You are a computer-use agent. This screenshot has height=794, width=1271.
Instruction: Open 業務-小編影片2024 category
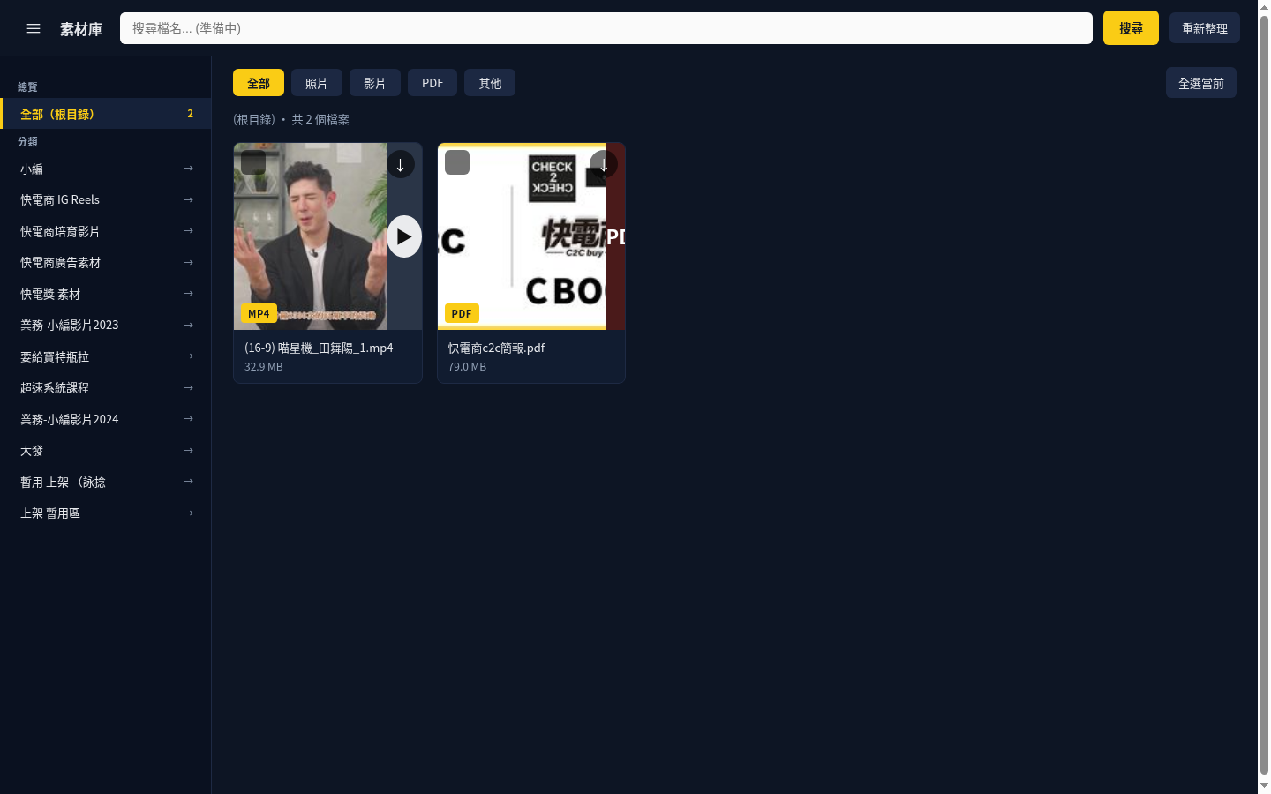106,419
